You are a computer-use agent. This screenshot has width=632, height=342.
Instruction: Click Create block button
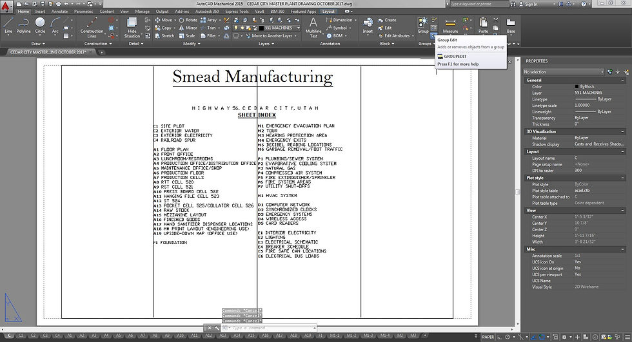[x=387, y=20]
